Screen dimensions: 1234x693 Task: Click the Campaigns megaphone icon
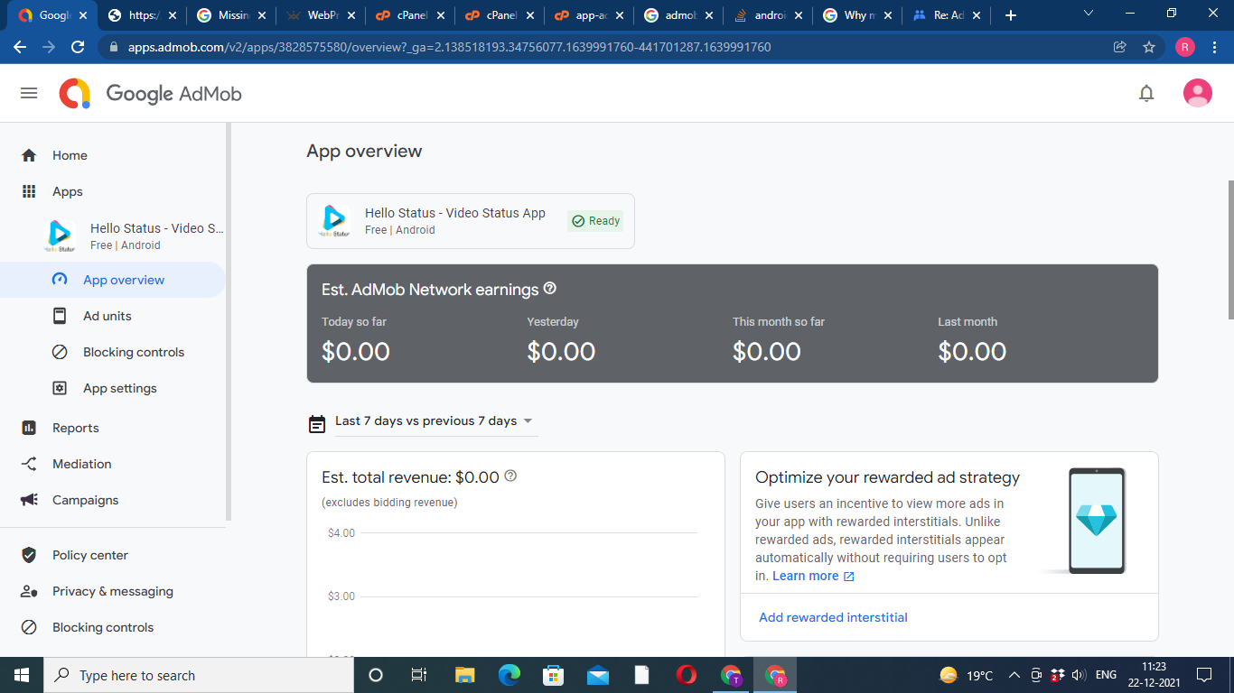click(29, 500)
